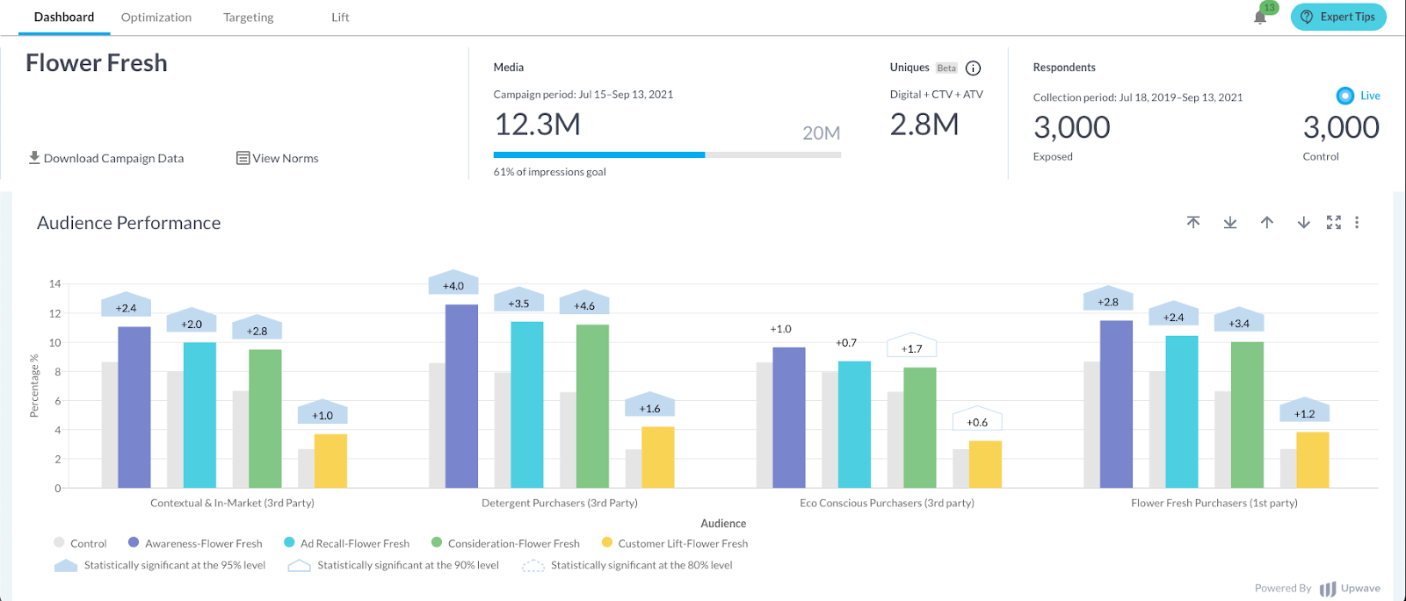Click the impressions goal progress bar
This screenshot has height=601, width=1406.
(x=667, y=154)
